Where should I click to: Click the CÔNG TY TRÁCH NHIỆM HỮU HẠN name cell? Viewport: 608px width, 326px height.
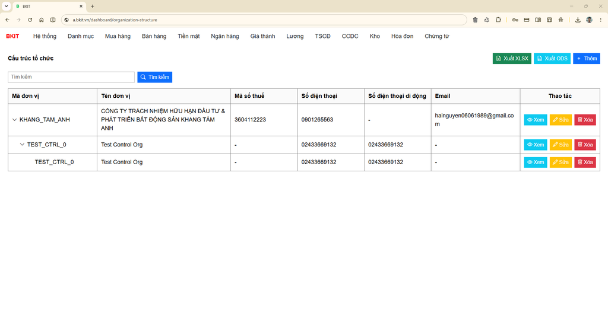163,120
